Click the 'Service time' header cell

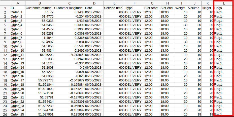click(114, 8)
